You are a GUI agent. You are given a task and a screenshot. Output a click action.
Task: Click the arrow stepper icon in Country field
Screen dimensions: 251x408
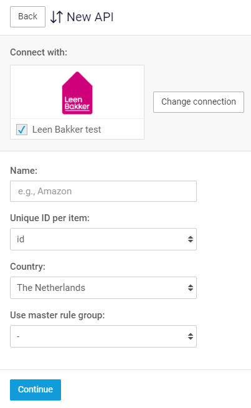(x=191, y=288)
